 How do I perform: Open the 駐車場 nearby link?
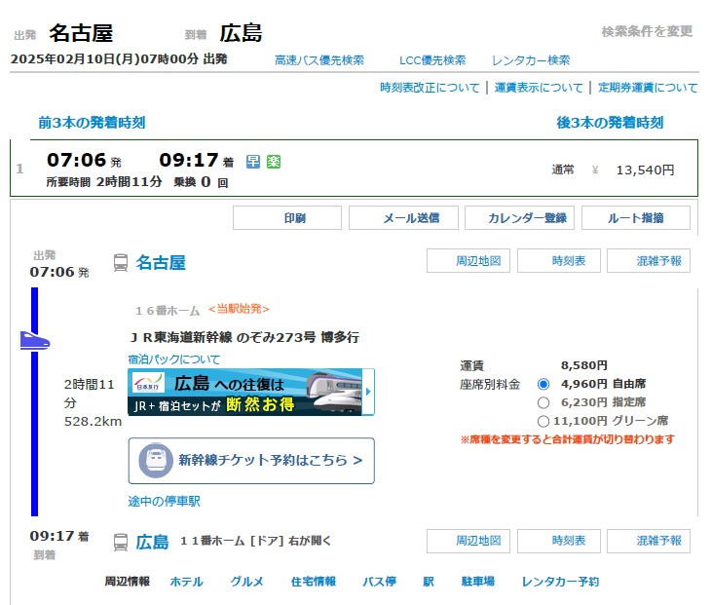tap(478, 582)
